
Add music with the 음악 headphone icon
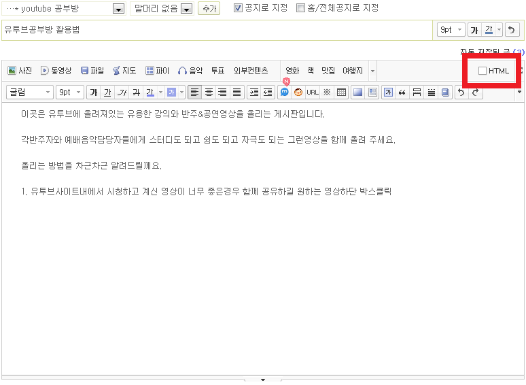(x=190, y=71)
